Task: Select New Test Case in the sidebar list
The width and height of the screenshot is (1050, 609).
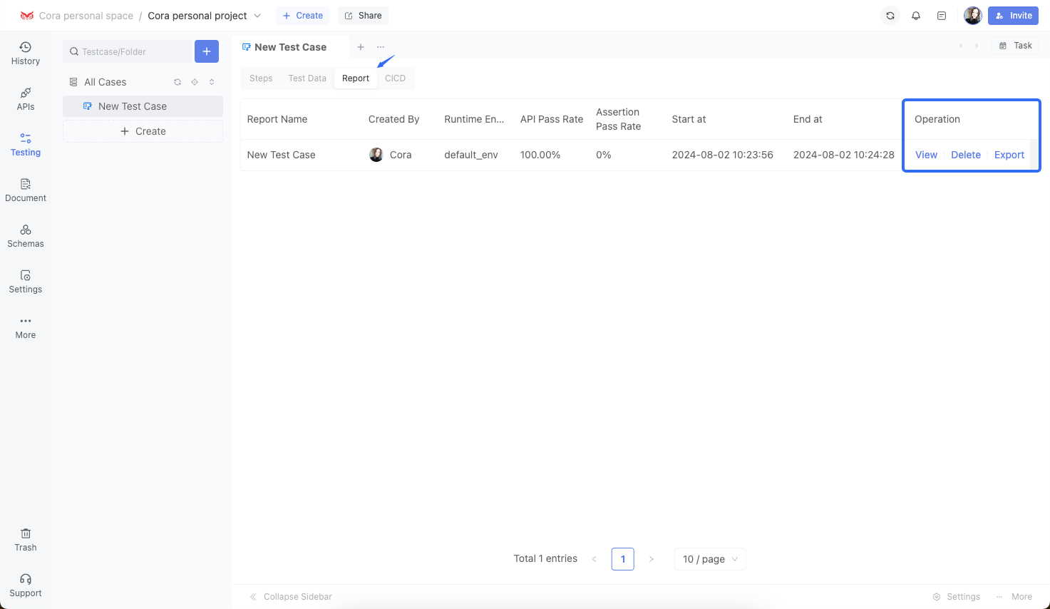Action: tap(143, 106)
